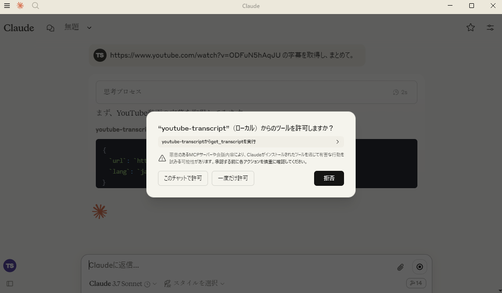Screen dimensions: 502x293
Task: Click the loading Claude starburst spinner
Action: tap(100, 212)
